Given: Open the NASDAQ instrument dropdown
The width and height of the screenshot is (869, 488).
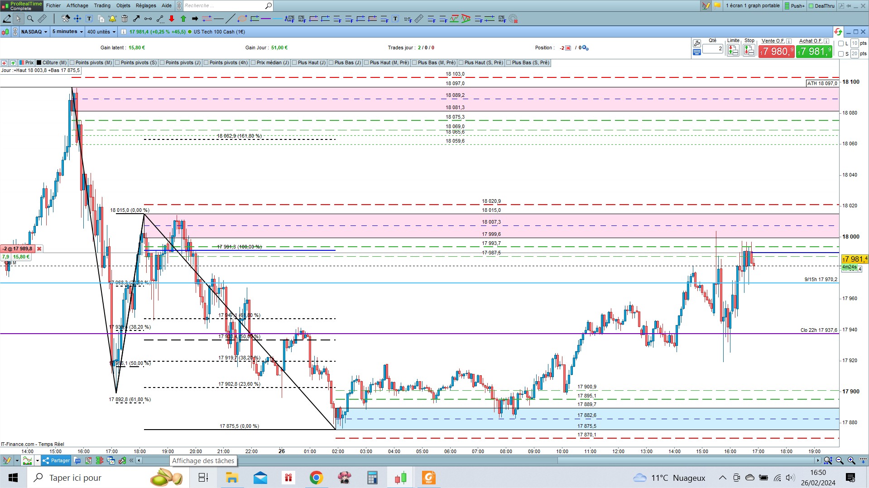Looking at the screenshot, I should [34, 32].
